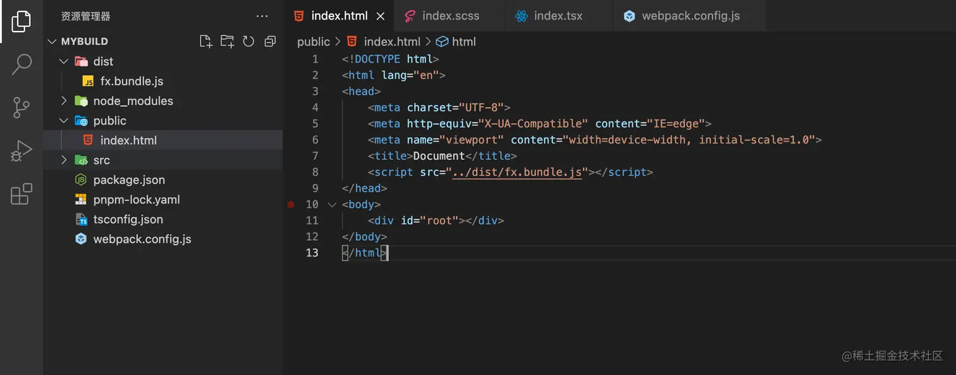
Task: Click the JS icon next to fx.bundle.js
Action: [89, 82]
